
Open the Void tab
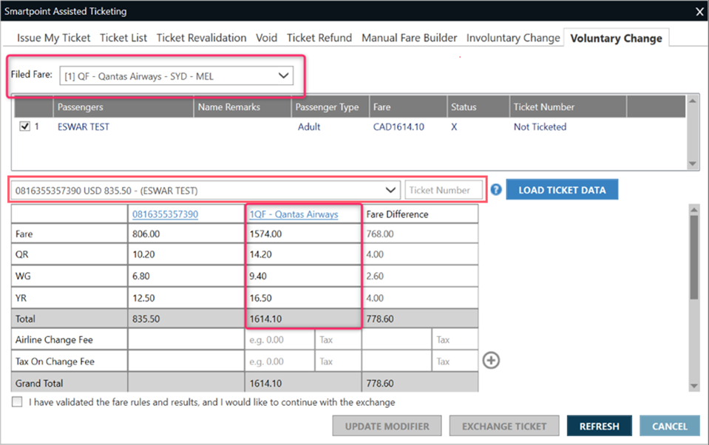266,38
